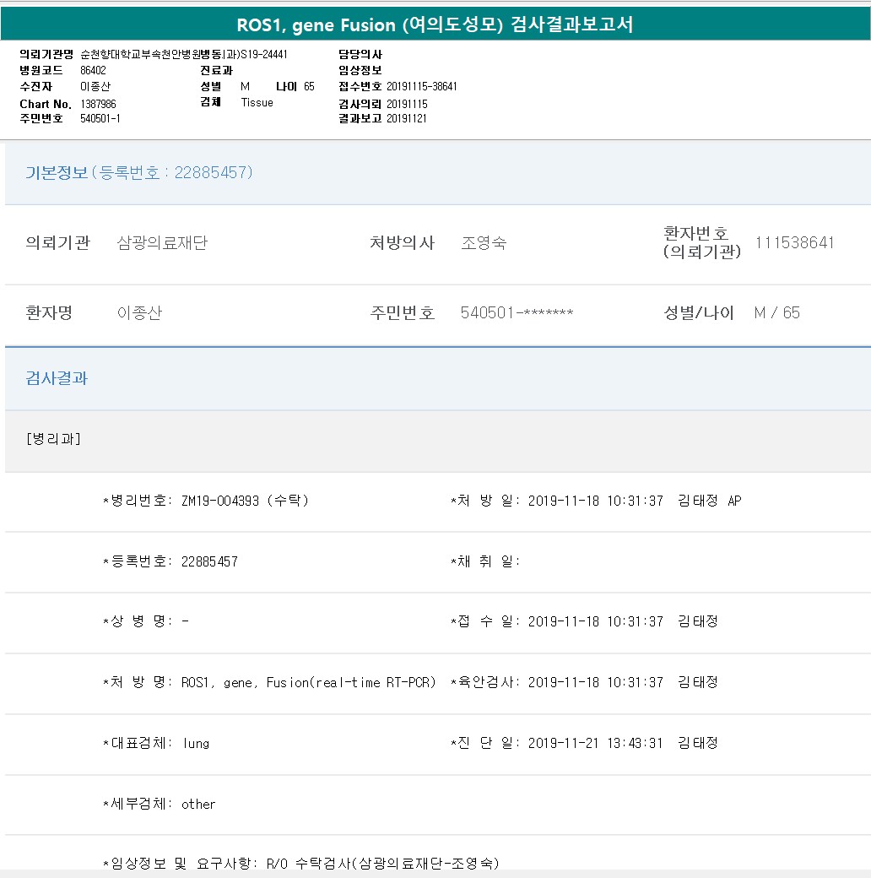Select the 임상정보 및 요구사항 line
The height and width of the screenshot is (878, 871).
click(300, 863)
